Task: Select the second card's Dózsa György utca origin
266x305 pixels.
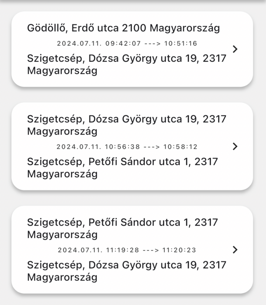Action: [126, 125]
